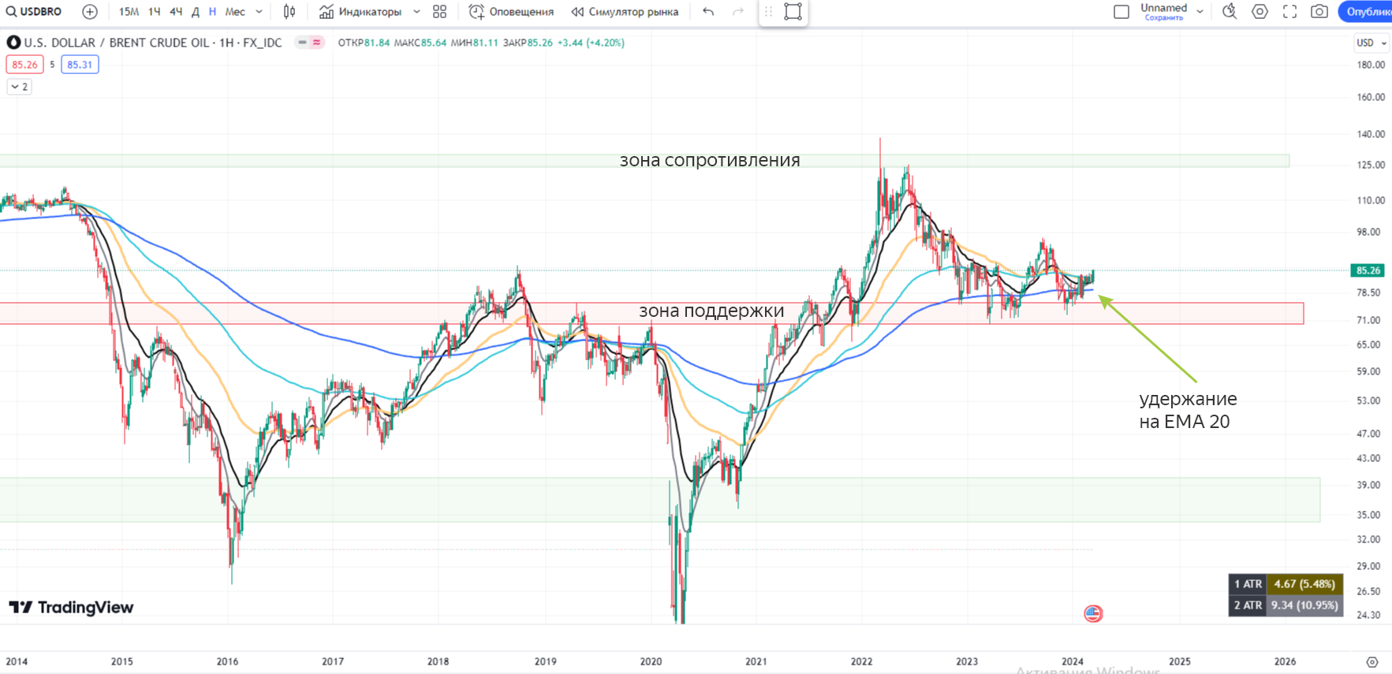This screenshot has height=674, width=1392.
Task: Create an alert with Оповещения
Action: pos(511,12)
